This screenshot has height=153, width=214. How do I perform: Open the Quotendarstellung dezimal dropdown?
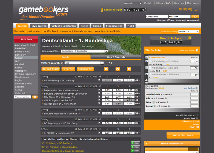[189, 32]
